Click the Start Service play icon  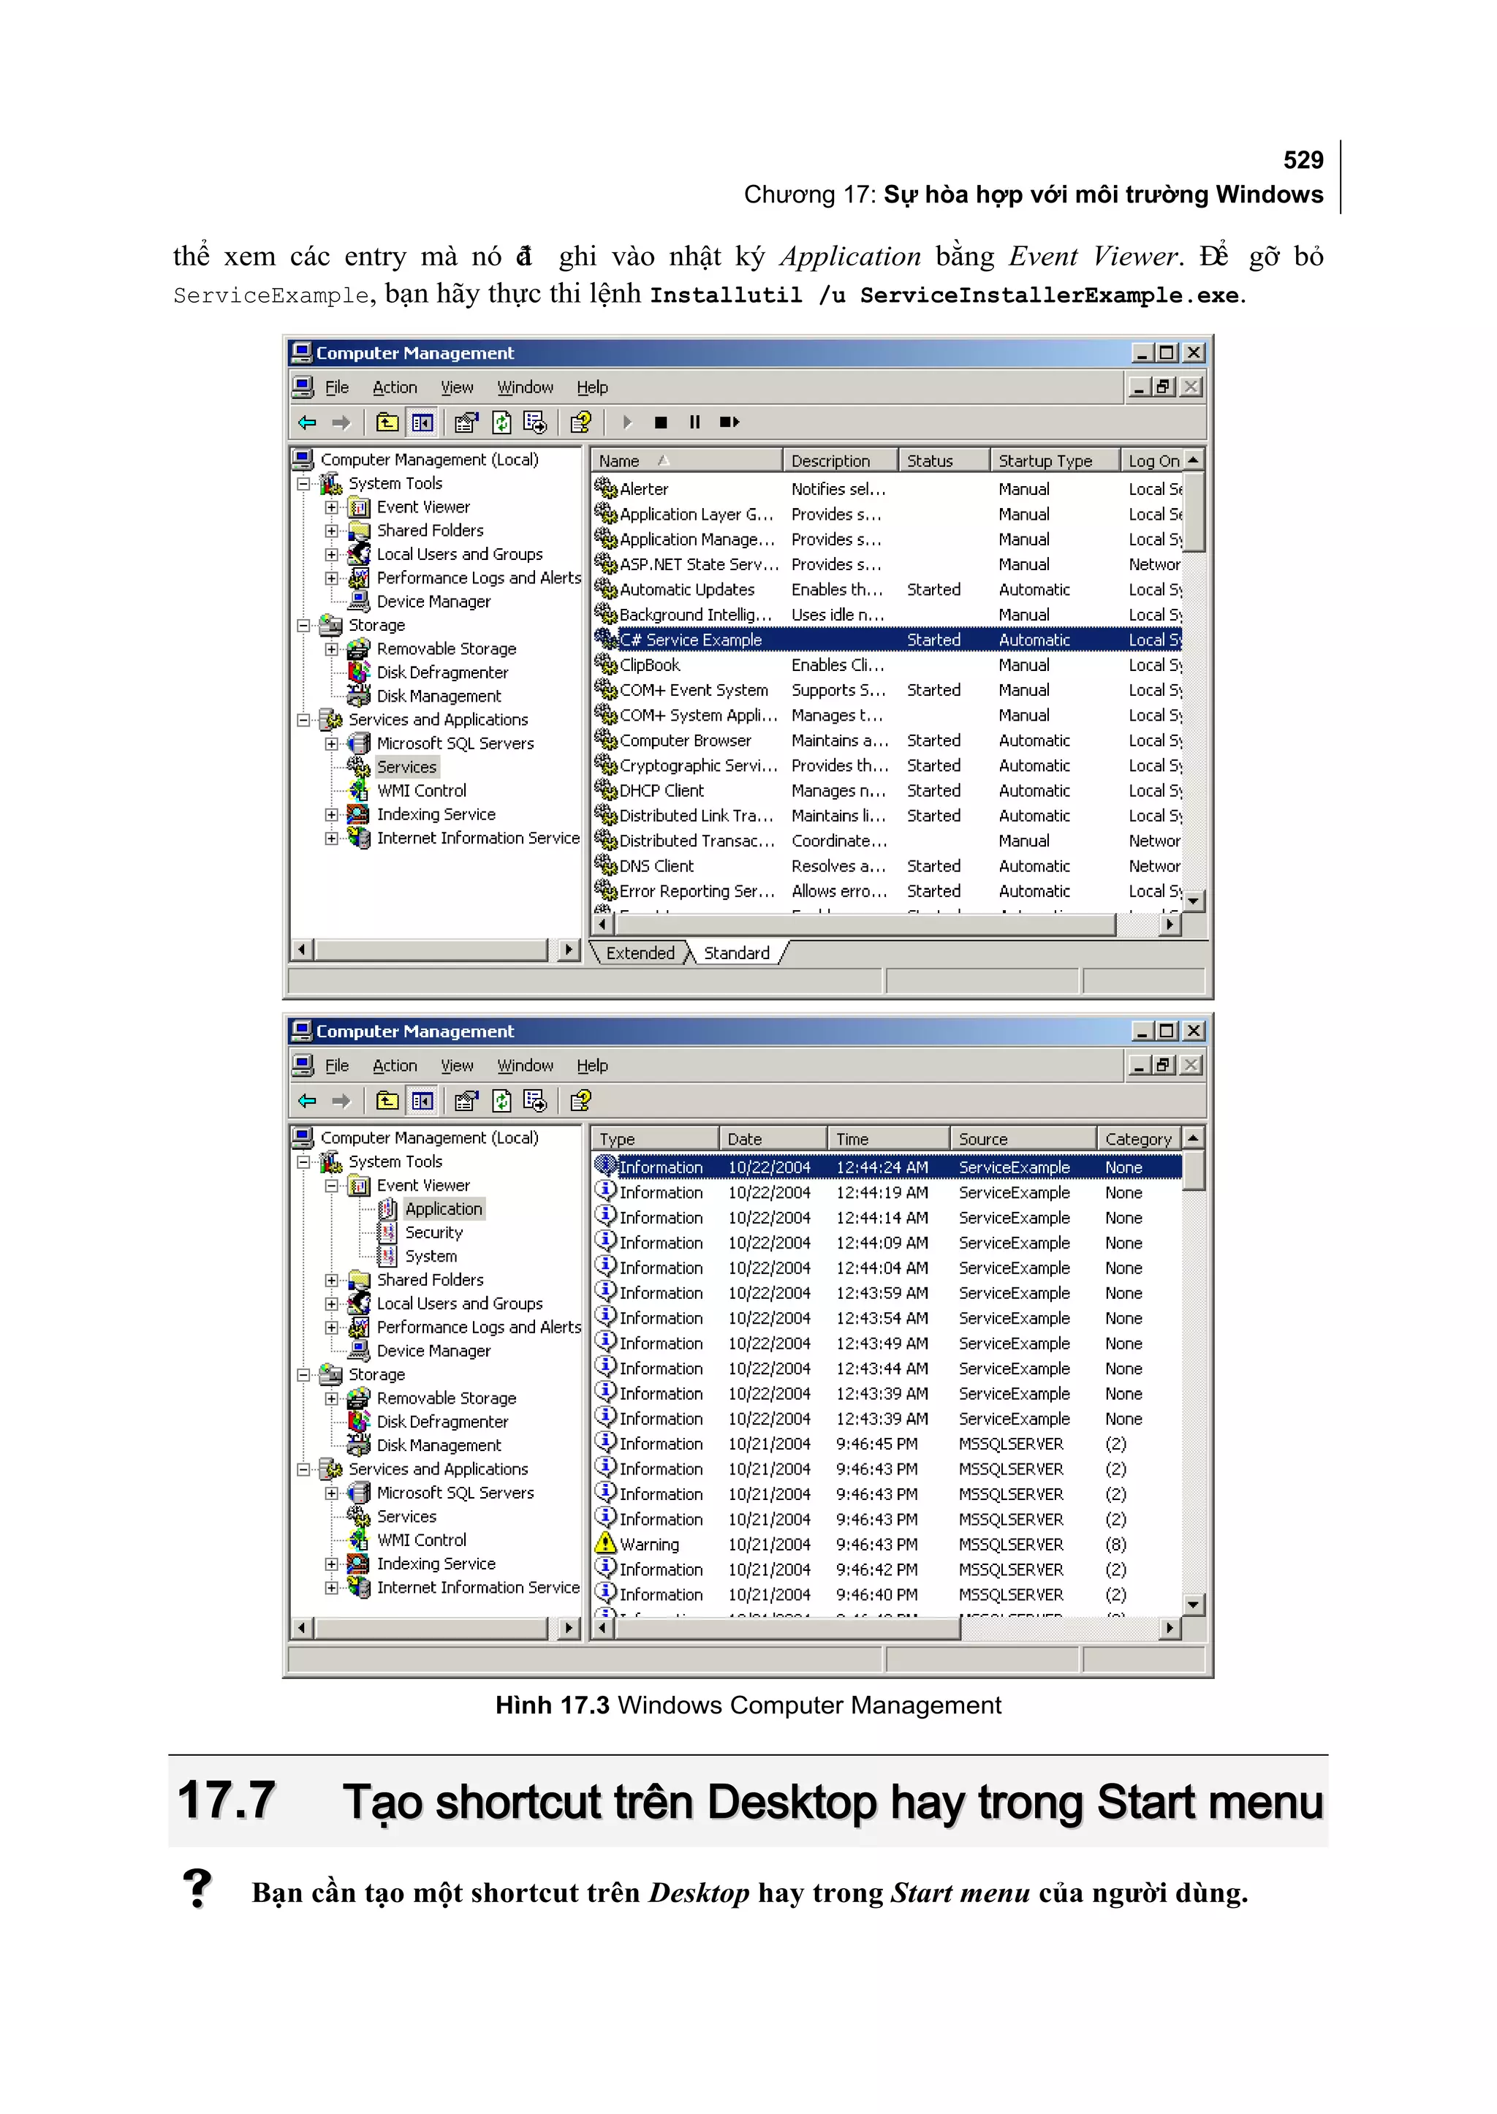(x=628, y=423)
